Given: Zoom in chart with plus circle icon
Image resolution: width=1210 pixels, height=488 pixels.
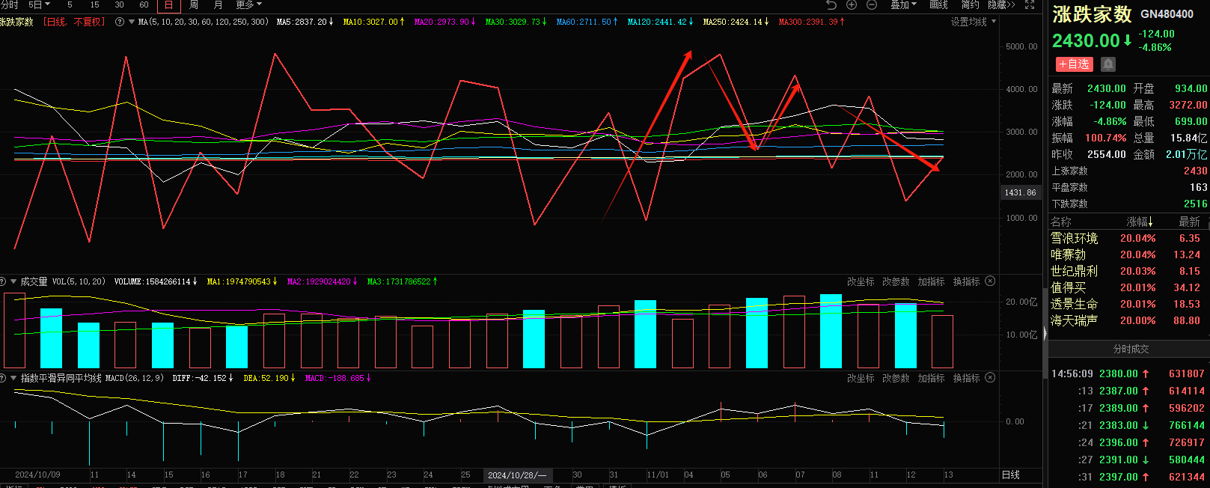Looking at the screenshot, I should (x=852, y=4).
